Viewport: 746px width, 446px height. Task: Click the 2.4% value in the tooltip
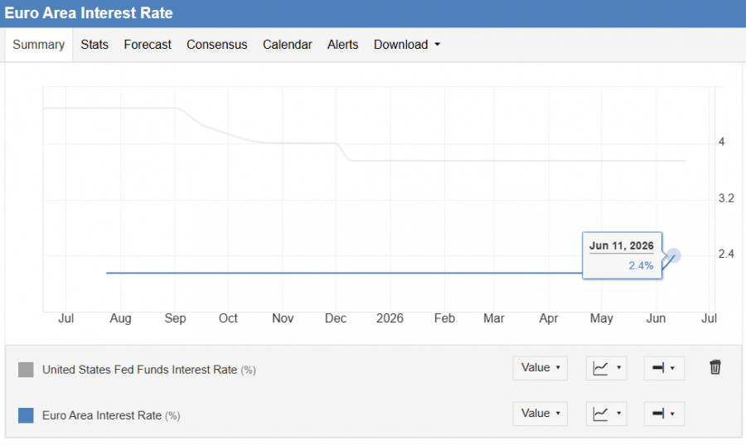(x=641, y=265)
